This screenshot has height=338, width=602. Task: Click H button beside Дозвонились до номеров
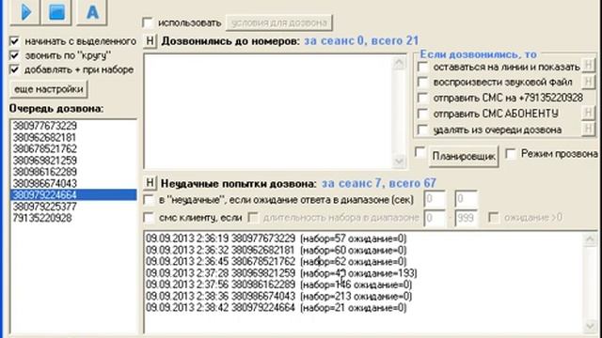click(150, 41)
